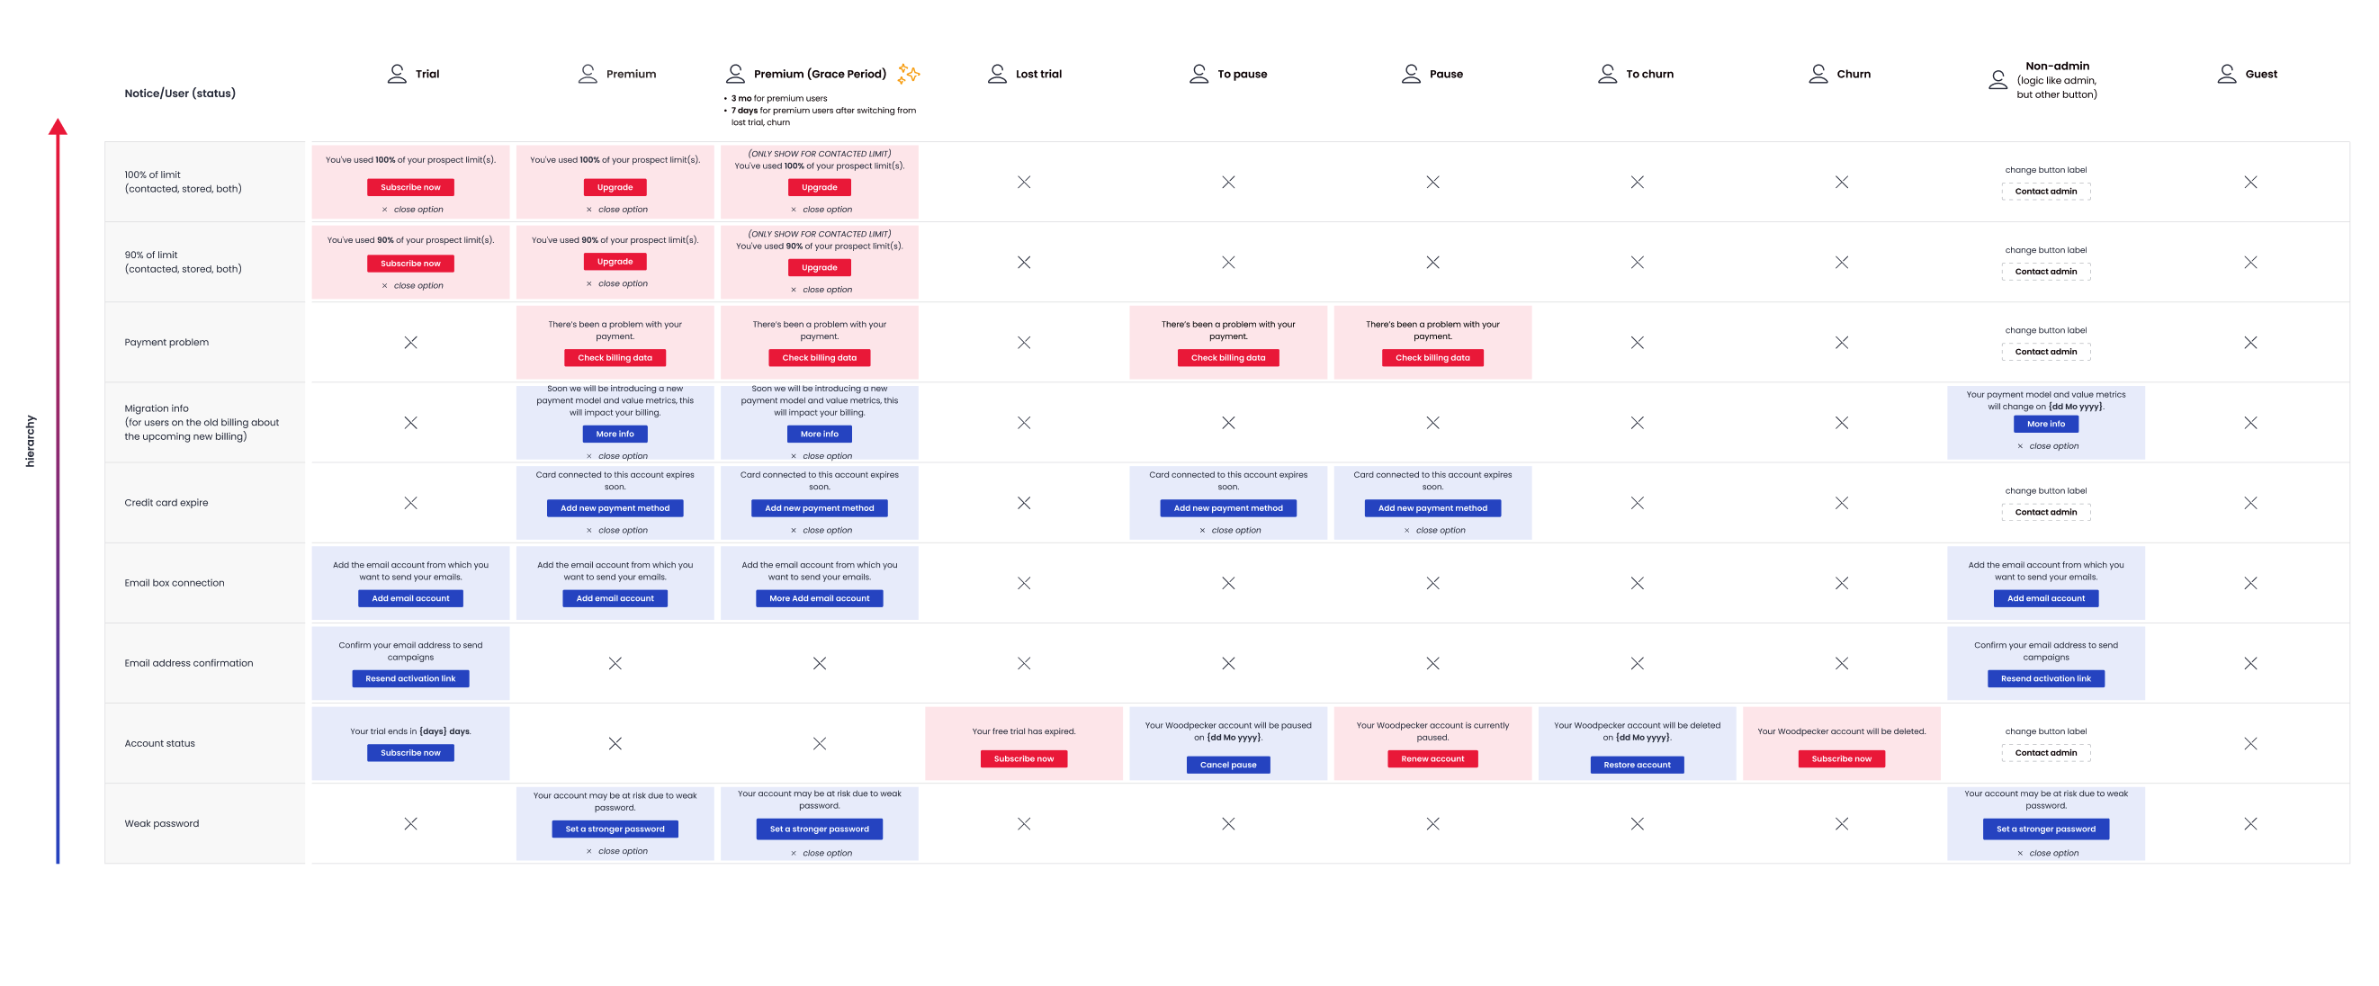Click Set a stronger password in Non-admin column
The width and height of the screenshot is (2379, 986).
(2045, 830)
